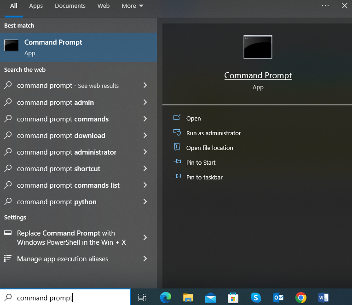Select Command Prompt best match result
352x305 pixels.
78,47
